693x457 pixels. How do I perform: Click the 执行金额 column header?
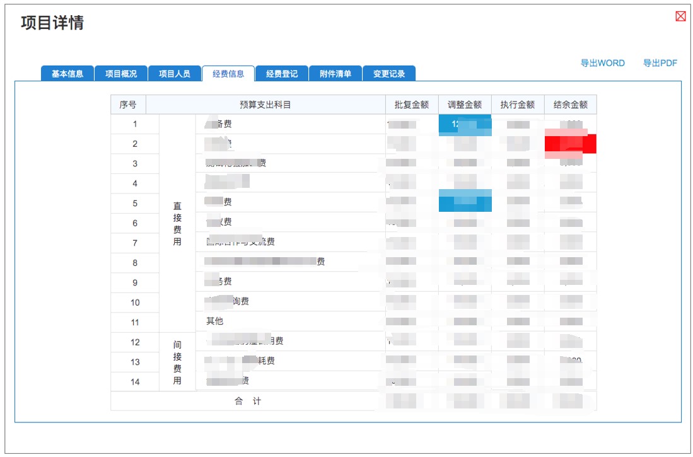point(518,105)
